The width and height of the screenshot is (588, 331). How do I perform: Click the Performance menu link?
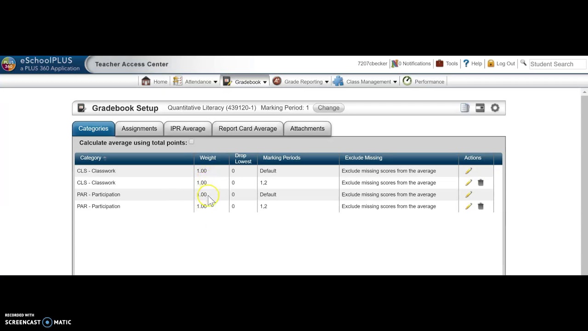(430, 82)
